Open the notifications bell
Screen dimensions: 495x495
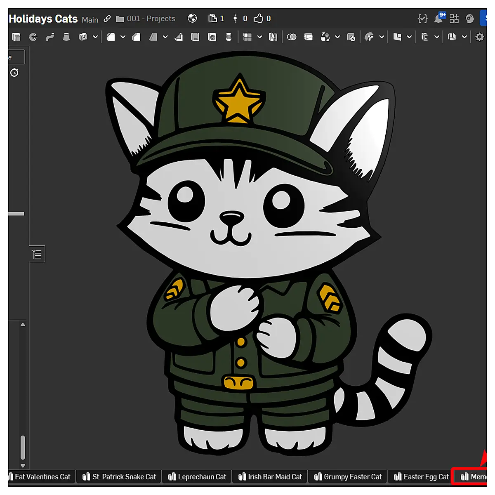439,18
